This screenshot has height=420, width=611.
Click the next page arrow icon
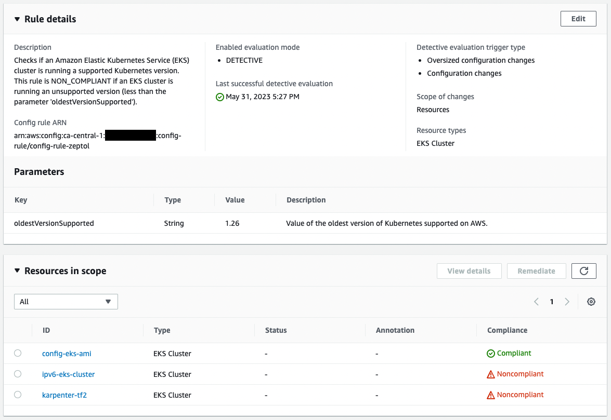pyautogui.click(x=567, y=301)
